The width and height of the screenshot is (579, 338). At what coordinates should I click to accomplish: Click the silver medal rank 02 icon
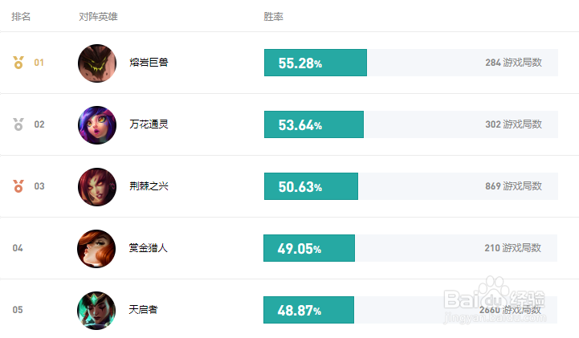18,124
